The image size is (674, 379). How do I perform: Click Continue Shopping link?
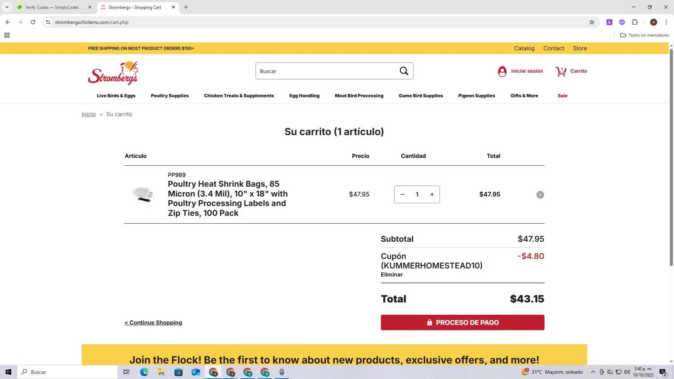pyautogui.click(x=153, y=322)
